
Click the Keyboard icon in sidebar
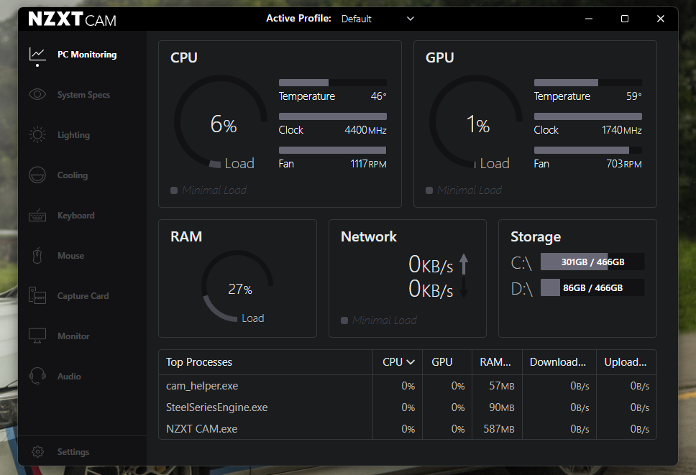pyautogui.click(x=37, y=216)
